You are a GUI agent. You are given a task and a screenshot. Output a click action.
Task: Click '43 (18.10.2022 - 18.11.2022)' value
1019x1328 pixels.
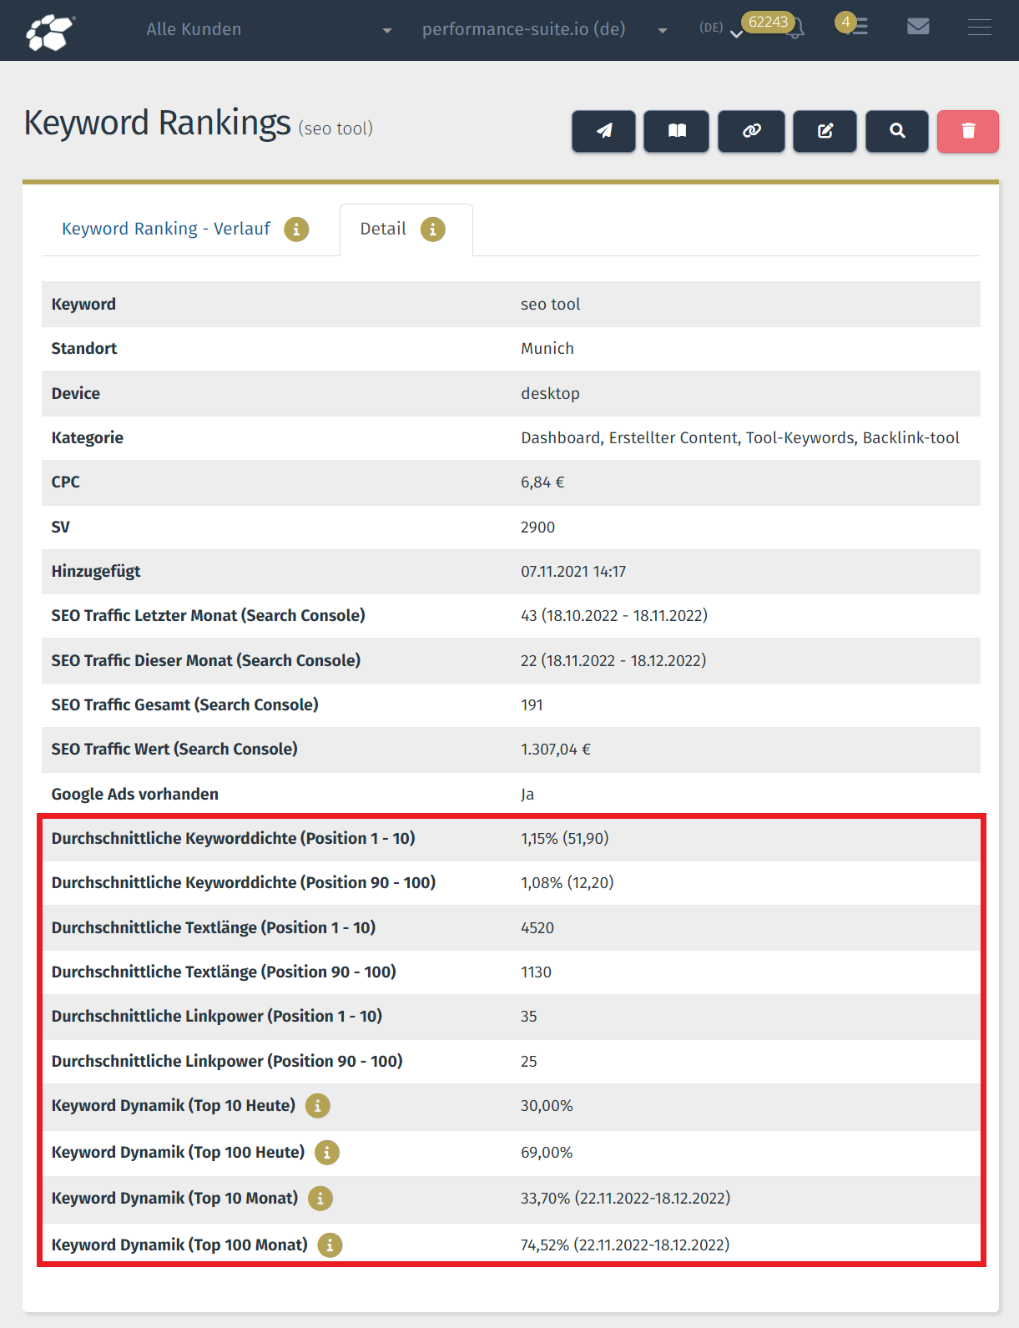[x=614, y=616]
